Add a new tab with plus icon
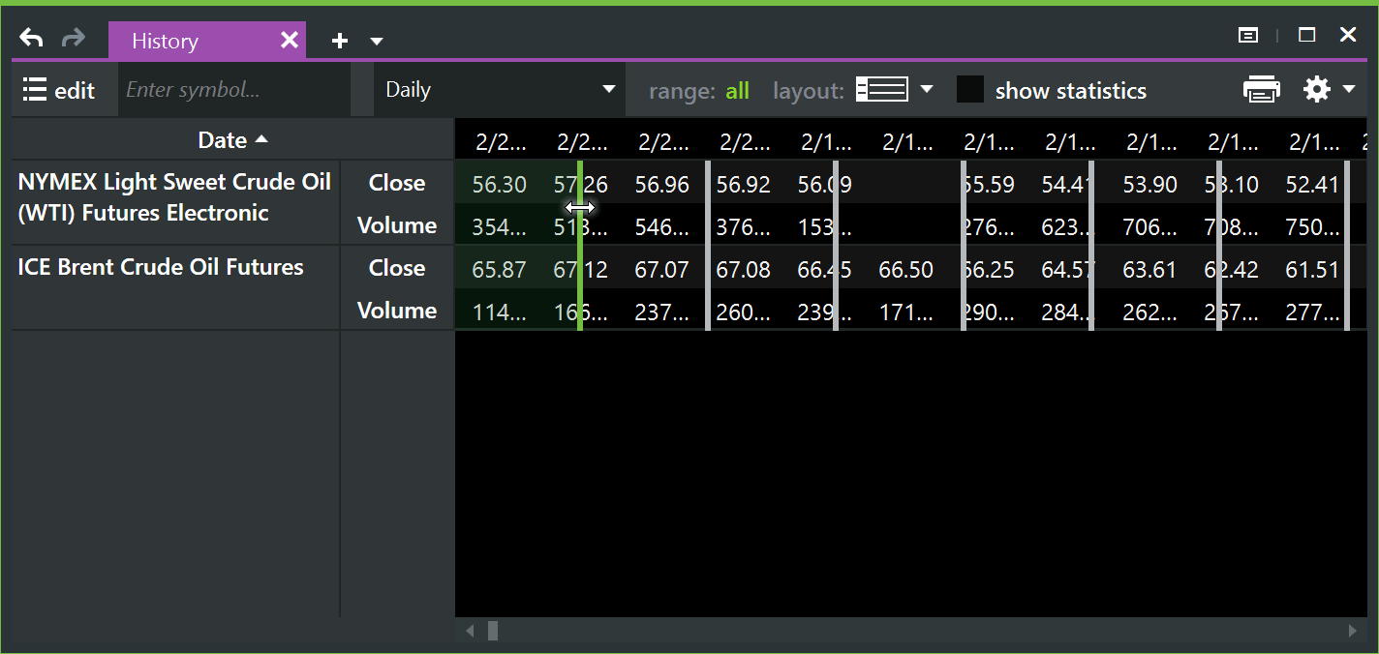Image resolution: width=1379 pixels, height=654 pixels. click(340, 41)
